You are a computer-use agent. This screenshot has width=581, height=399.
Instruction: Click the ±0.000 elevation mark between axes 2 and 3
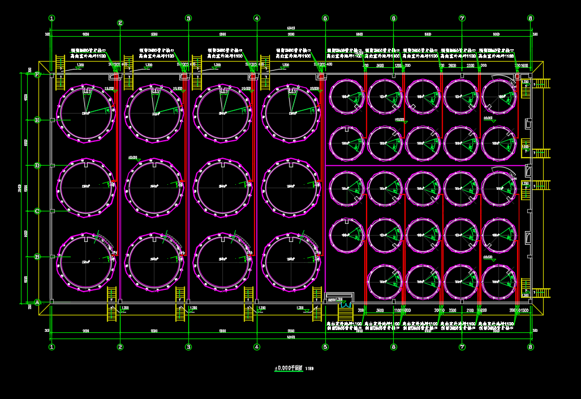point(134,158)
